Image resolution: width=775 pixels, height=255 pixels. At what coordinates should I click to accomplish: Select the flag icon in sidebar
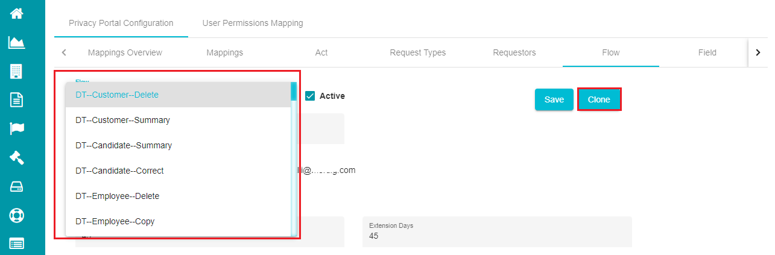point(17,128)
